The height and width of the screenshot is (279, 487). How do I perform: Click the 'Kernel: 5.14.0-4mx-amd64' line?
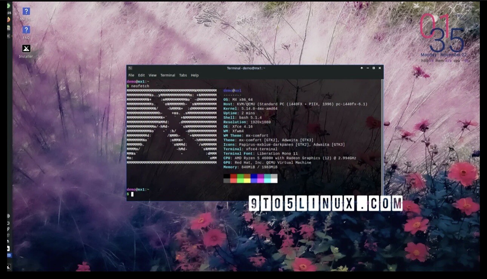tap(250, 108)
